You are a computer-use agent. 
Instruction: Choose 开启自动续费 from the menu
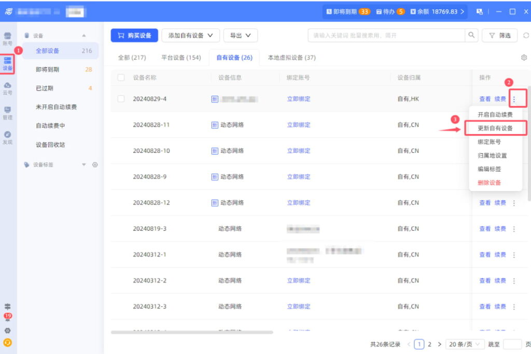click(495, 114)
